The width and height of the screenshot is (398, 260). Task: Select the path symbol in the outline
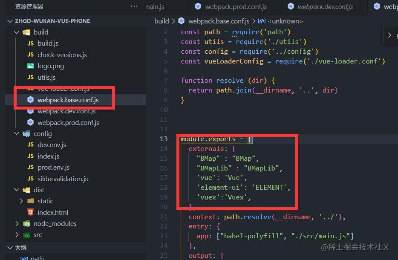[x=37, y=258]
